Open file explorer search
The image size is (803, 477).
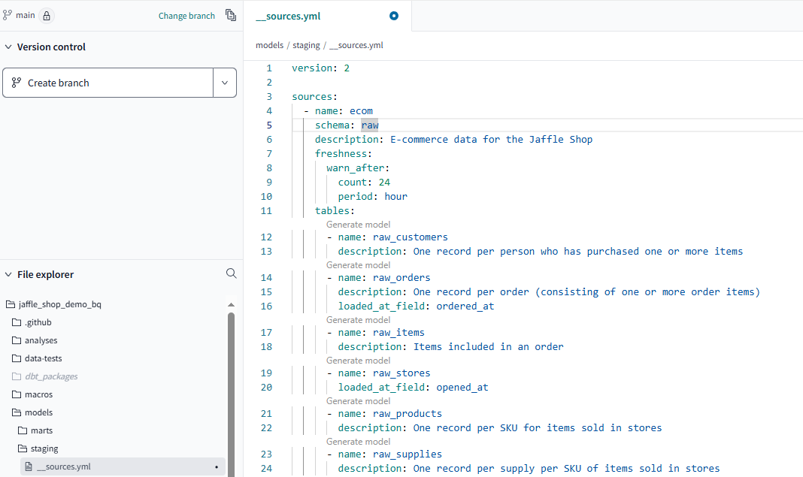tap(231, 273)
